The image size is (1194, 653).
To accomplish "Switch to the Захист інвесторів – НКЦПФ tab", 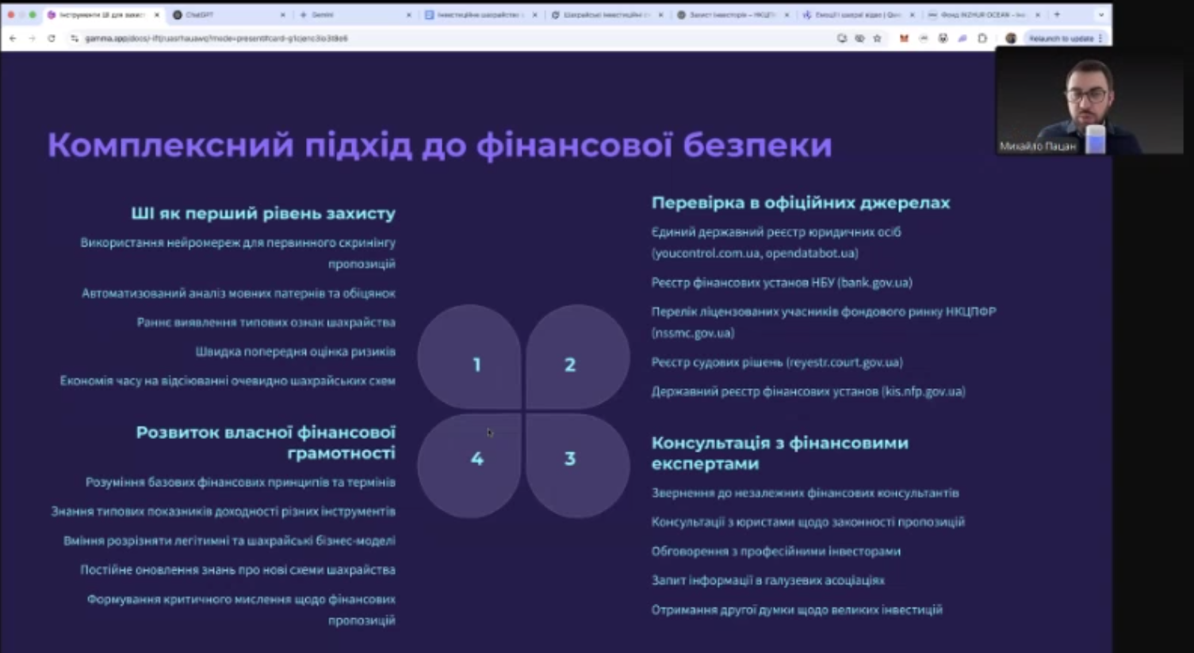I will click(x=733, y=15).
